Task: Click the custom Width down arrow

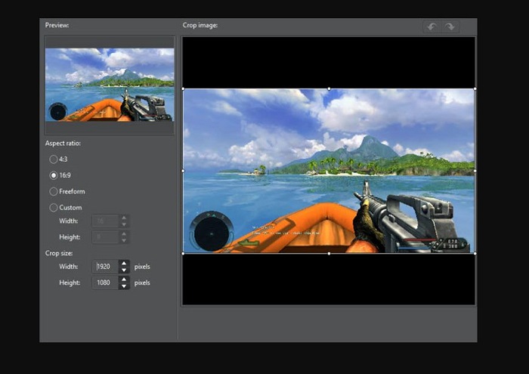Action: (124, 224)
